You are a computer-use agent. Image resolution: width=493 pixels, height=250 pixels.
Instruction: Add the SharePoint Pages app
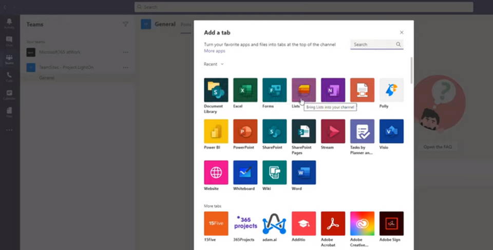coord(304,131)
